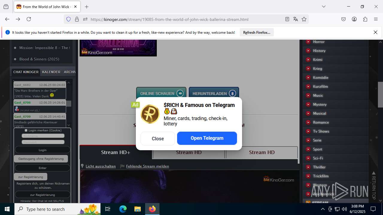Select the rightmost Stream HD tab
This screenshot has height=215, width=383.
[x=262, y=152]
